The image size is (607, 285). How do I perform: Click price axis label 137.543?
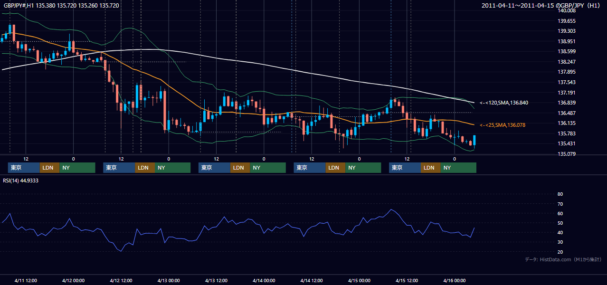click(567, 82)
